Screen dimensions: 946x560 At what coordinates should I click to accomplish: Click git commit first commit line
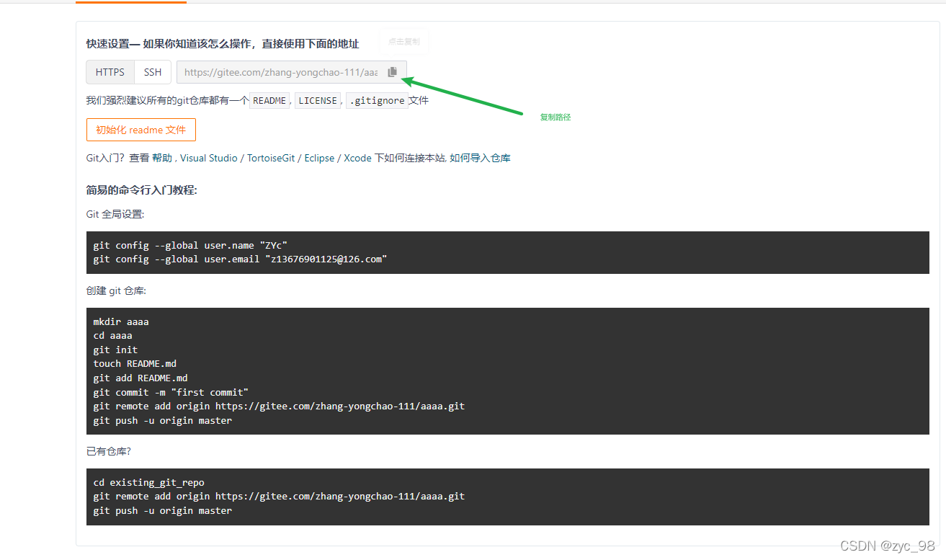[x=171, y=392]
